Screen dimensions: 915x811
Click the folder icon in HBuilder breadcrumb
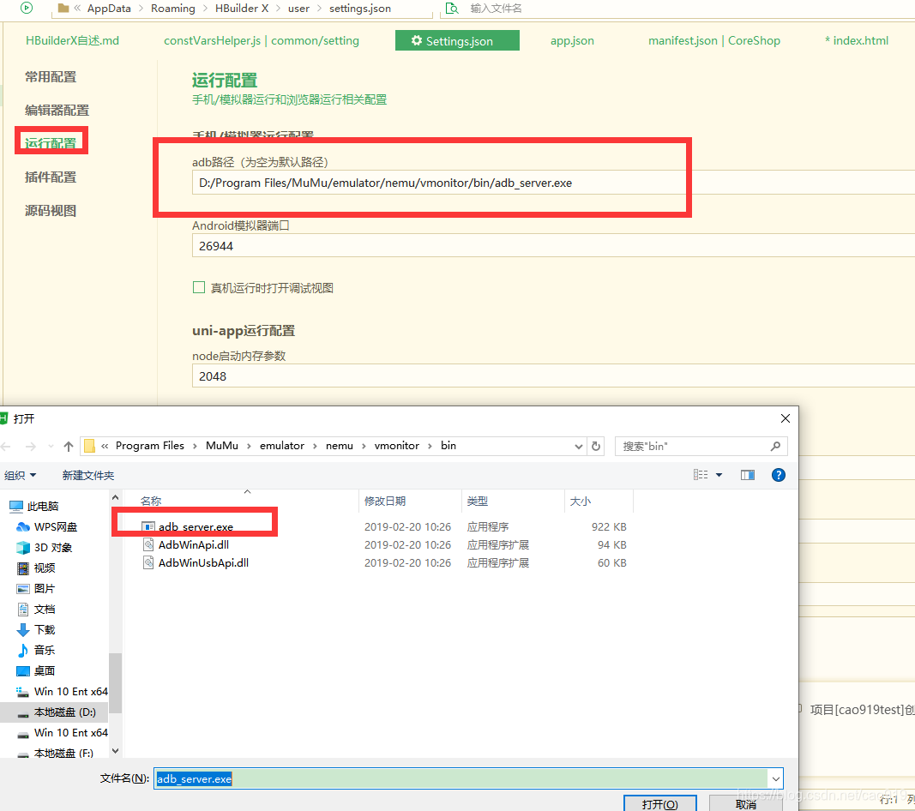coord(63,9)
